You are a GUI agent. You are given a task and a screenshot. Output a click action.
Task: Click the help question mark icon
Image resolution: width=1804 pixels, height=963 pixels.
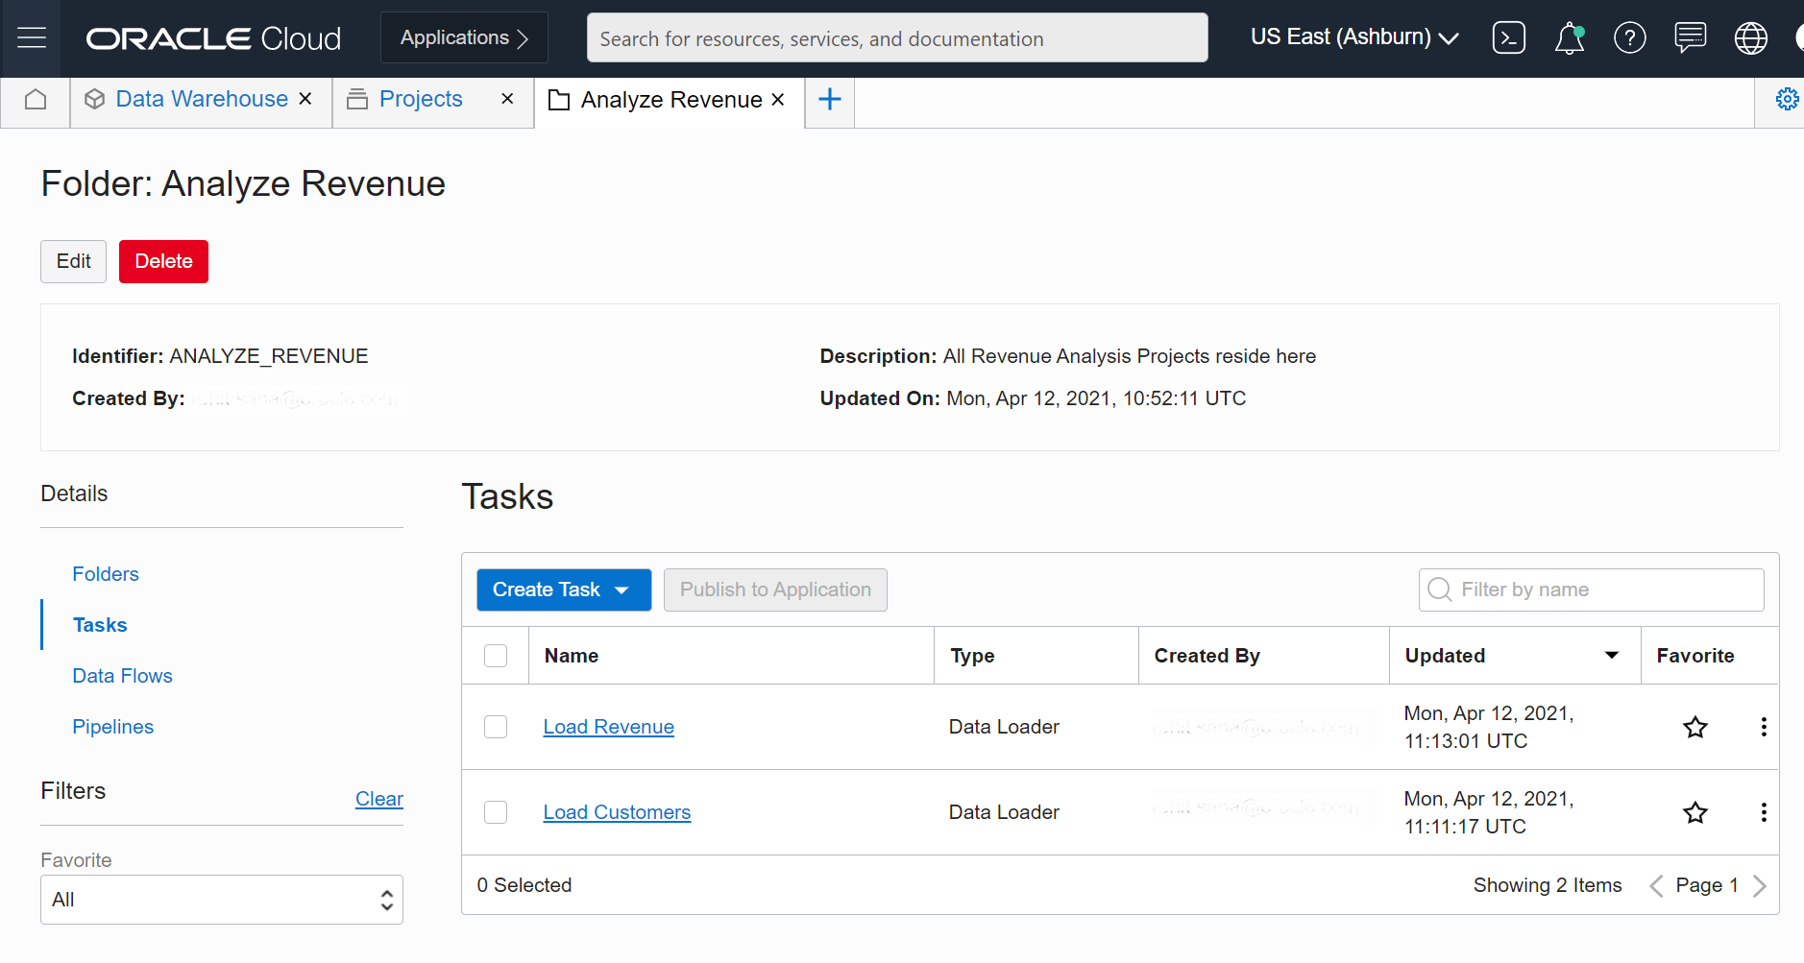pyautogui.click(x=1629, y=38)
